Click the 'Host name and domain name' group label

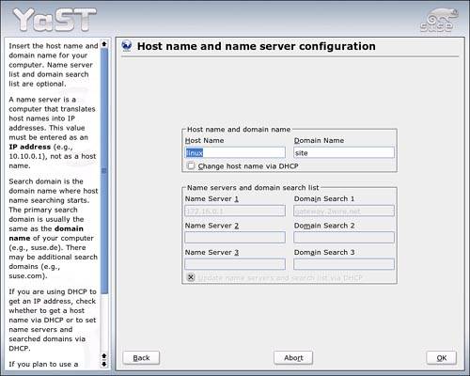click(239, 130)
